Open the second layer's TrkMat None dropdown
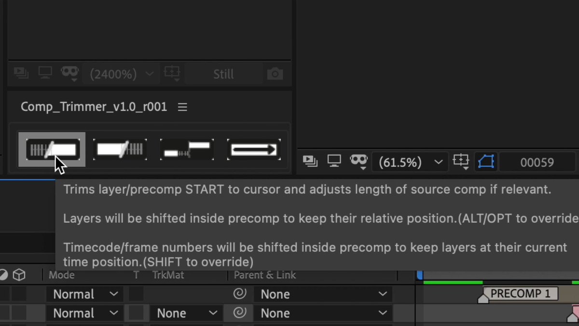Viewport: 579px width, 326px height. [186, 313]
